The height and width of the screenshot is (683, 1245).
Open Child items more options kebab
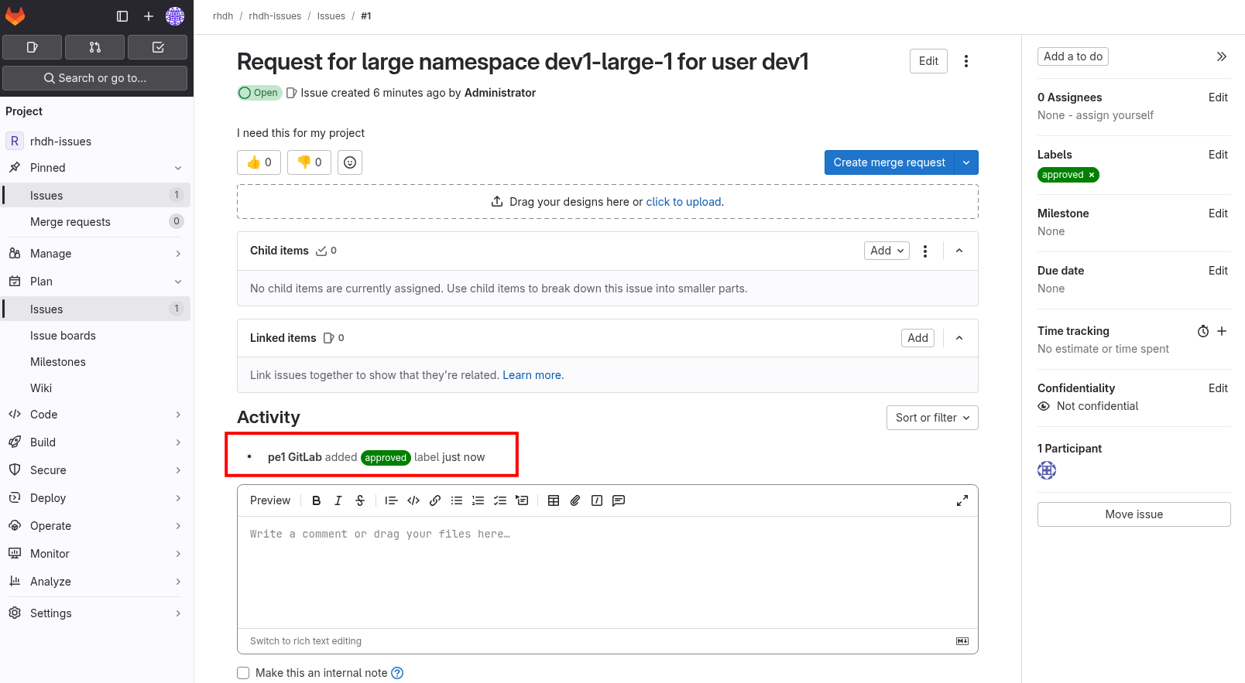point(925,251)
